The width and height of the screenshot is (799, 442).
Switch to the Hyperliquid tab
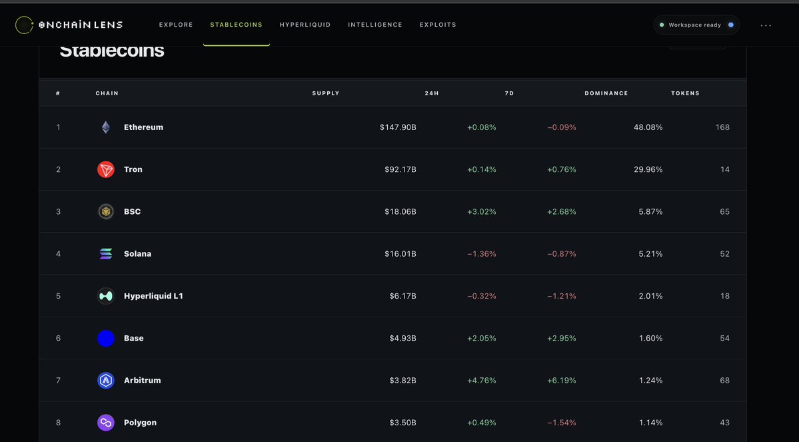point(305,25)
